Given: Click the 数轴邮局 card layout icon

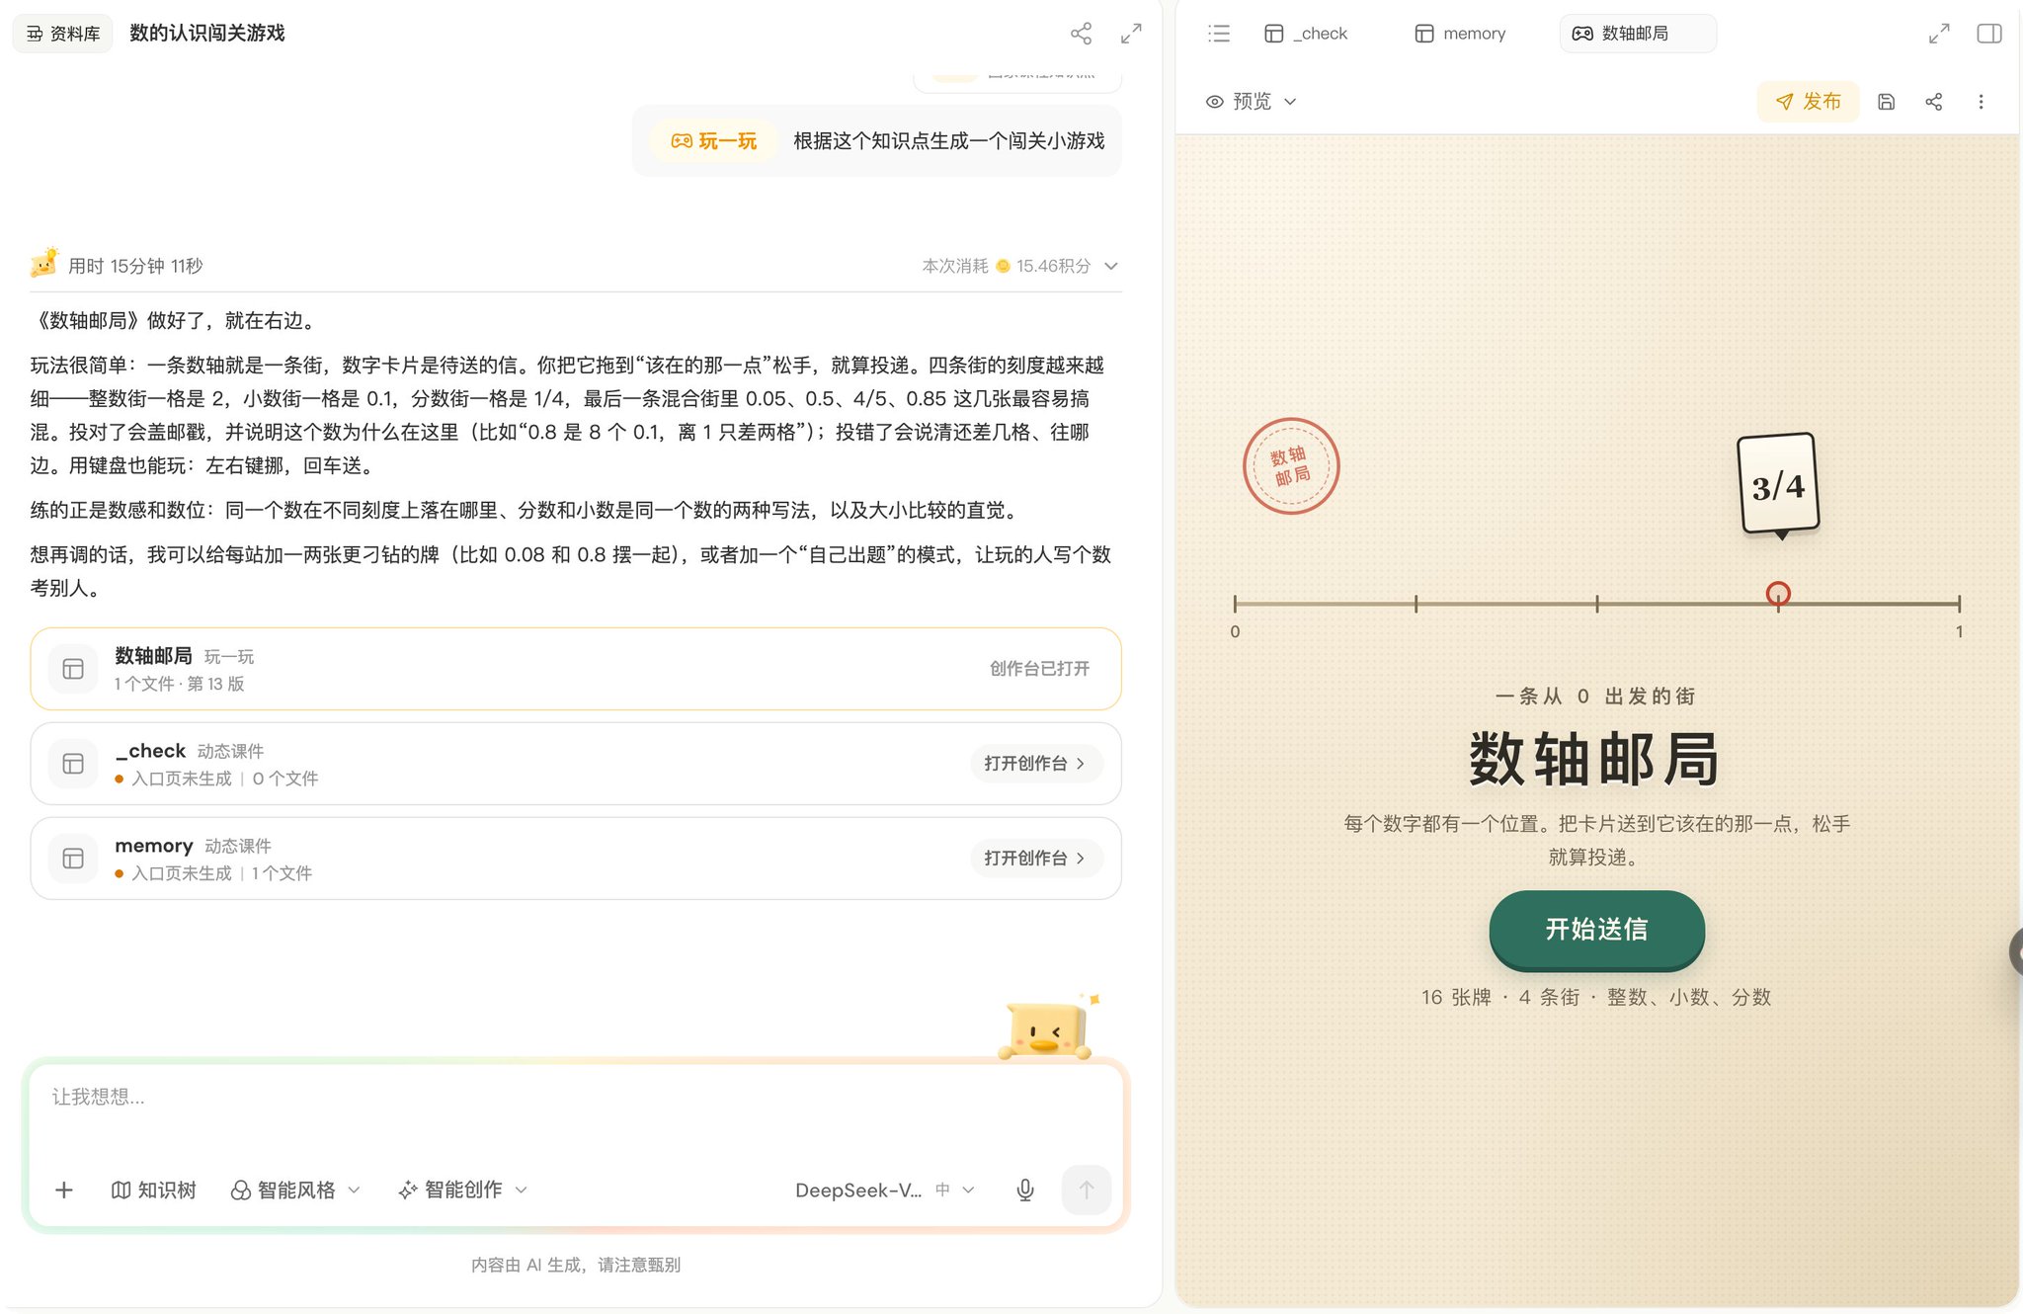Looking at the screenshot, I should coord(73,669).
